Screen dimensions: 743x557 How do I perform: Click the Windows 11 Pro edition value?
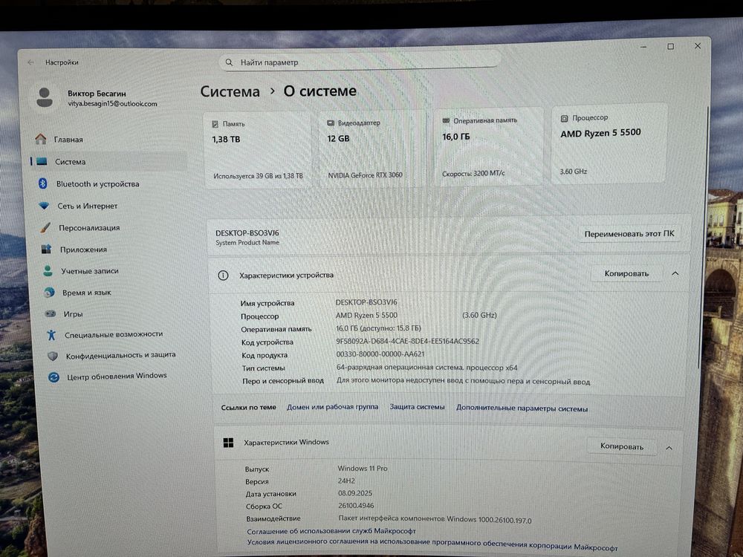click(363, 468)
